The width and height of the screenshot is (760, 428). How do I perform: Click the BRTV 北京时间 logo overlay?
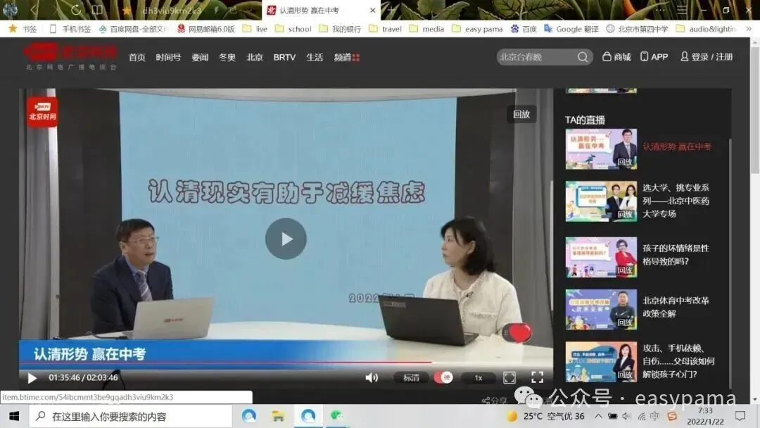[x=42, y=111]
